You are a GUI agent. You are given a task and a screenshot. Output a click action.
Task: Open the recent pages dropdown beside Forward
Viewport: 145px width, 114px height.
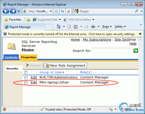(19, 11)
